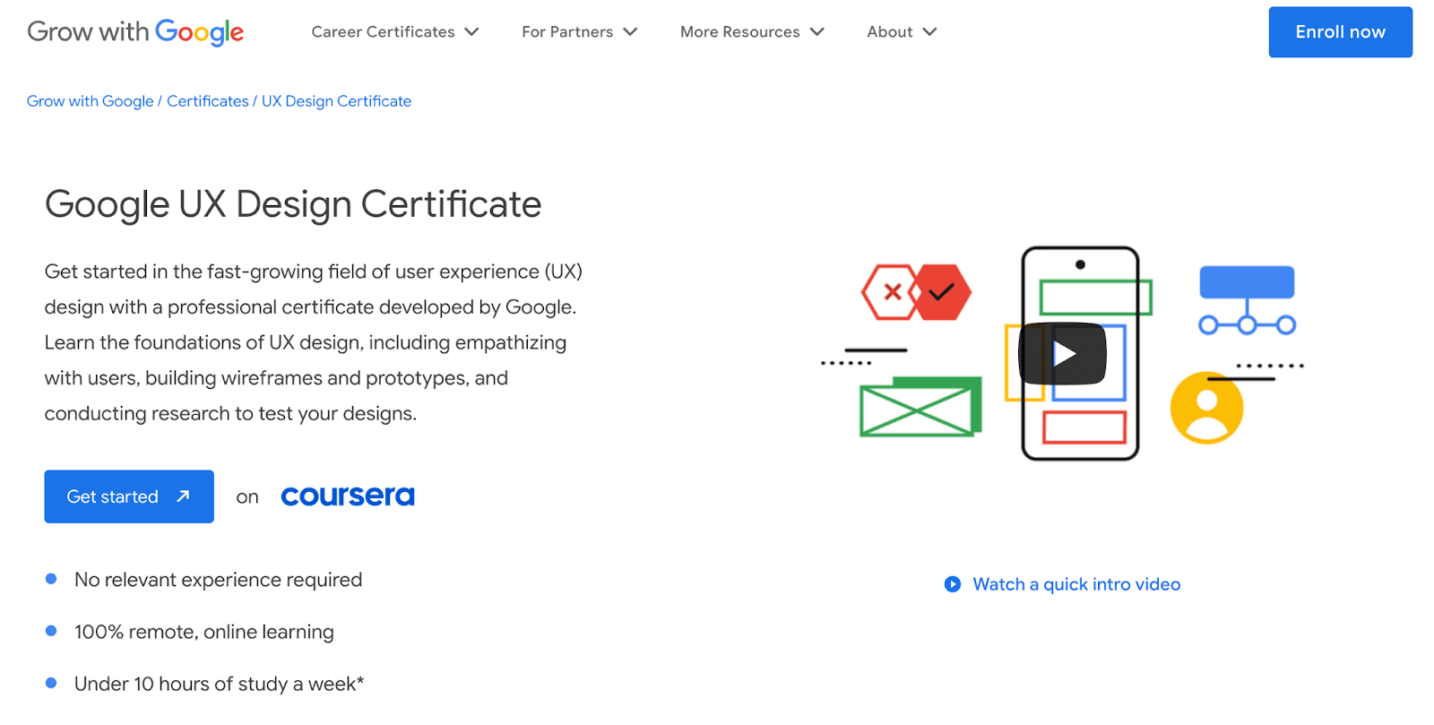The height and width of the screenshot is (725, 1434).
Task: Expand the More Resources dropdown chevron
Action: click(x=817, y=32)
